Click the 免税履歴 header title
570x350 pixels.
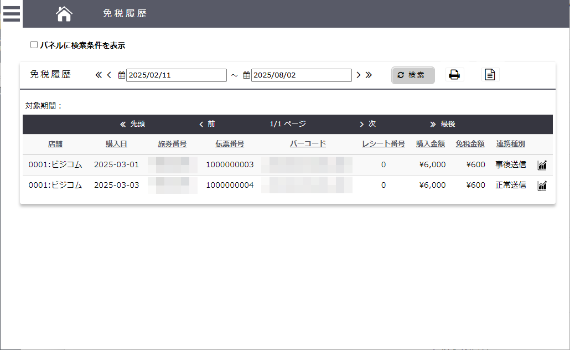pyautogui.click(x=125, y=13)
